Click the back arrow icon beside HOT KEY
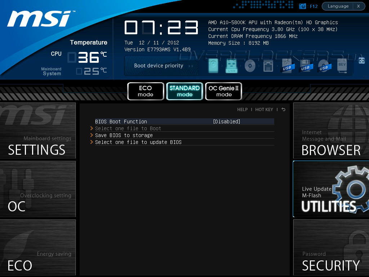Viewport: 369px width, 277px height. (283, 109)
